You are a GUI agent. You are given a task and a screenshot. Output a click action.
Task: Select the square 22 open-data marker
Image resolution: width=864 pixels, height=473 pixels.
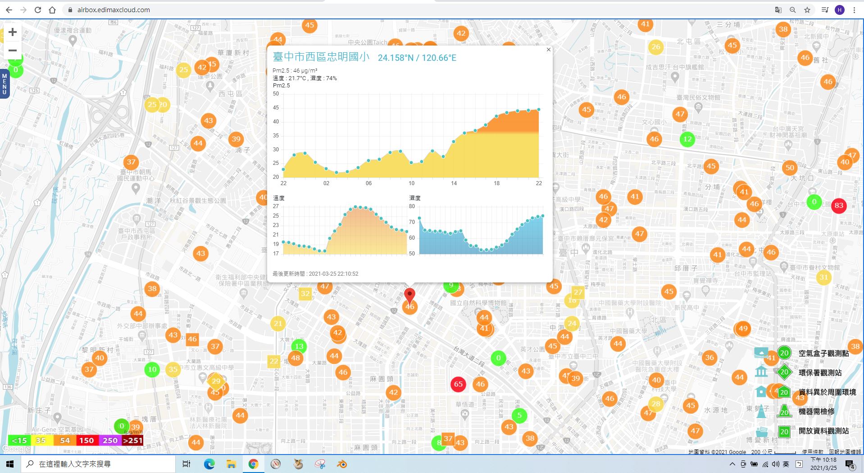coord(274,361)
